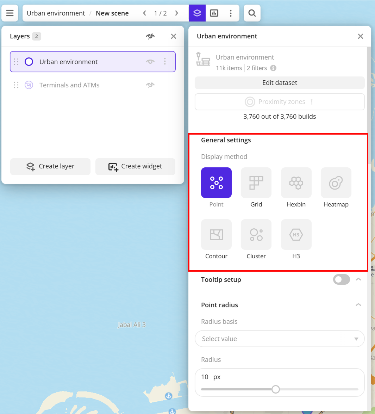375x414 pixels.
Task: Select the Cluster display method
Action: click(256, 235)
